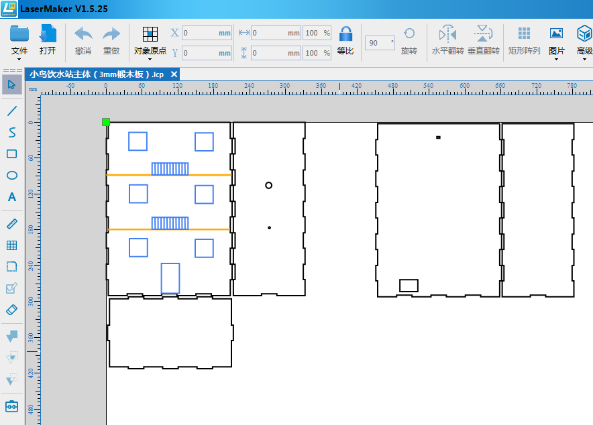The height and width of the screenshot is (425, 593).
Task: Select the upper orange line in the house panel
Action: click(169, 175)
